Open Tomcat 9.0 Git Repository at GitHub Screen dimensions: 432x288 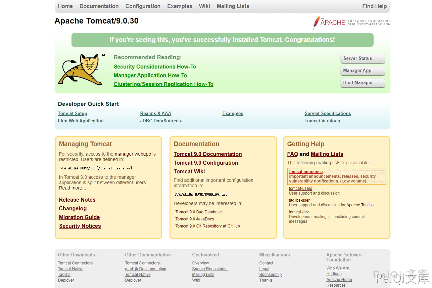pos(207,226)
